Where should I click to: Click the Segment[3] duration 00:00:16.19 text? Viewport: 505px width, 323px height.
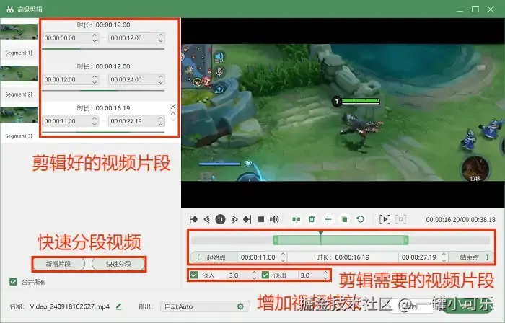tap(113, 108)
